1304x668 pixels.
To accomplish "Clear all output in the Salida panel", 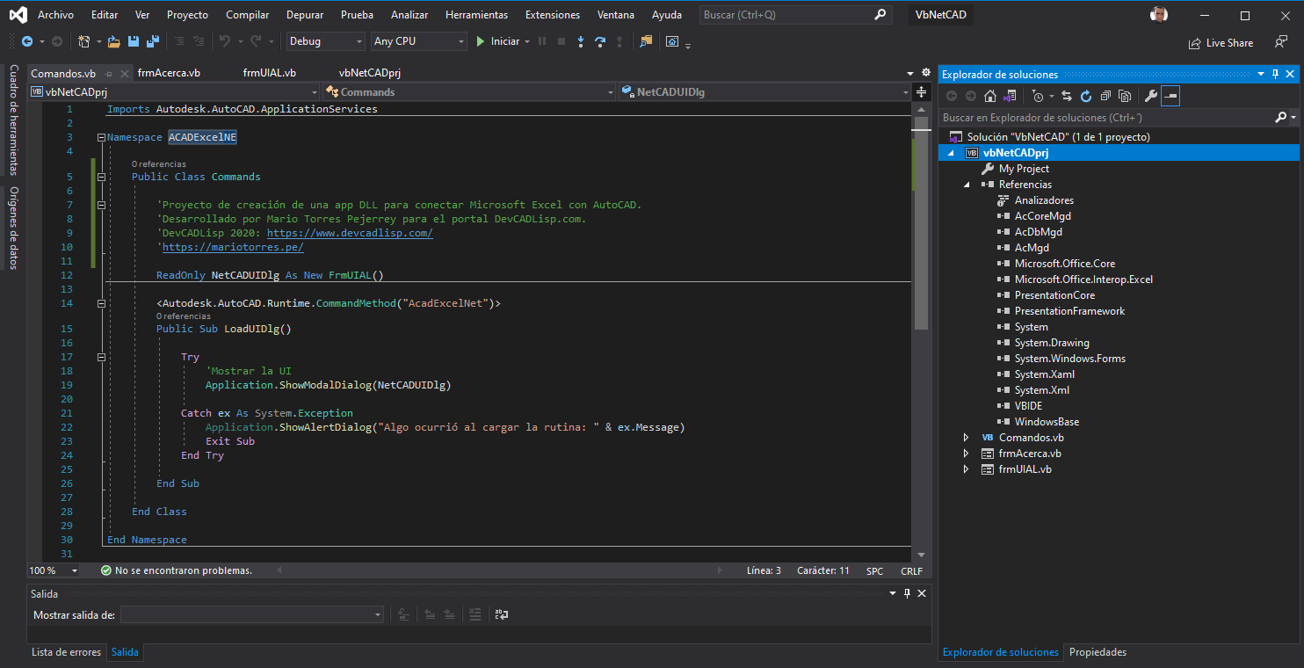I will (x=475, y=614).
